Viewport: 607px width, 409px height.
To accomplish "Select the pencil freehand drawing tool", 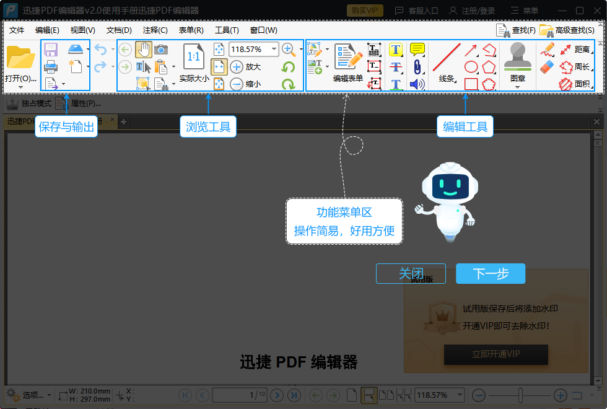I will [547, 50].
